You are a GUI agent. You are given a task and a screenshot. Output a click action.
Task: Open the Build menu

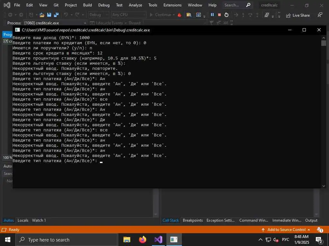pos(87,5)
